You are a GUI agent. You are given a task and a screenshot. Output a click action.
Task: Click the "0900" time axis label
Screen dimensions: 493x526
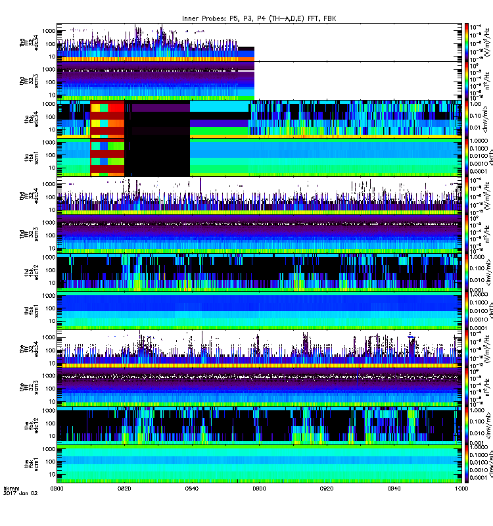[x=259, y=489]
